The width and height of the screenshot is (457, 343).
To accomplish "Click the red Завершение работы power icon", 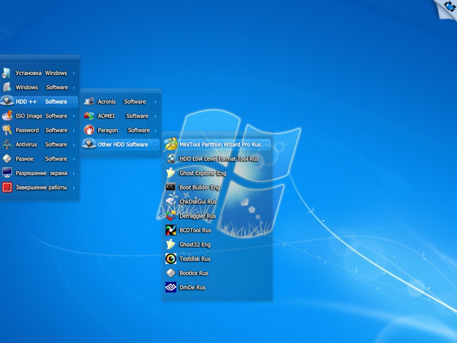I will click(7, 187).
